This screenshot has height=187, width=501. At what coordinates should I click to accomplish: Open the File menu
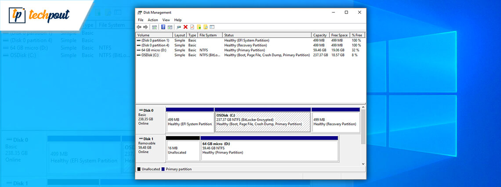tap(141, 20)
